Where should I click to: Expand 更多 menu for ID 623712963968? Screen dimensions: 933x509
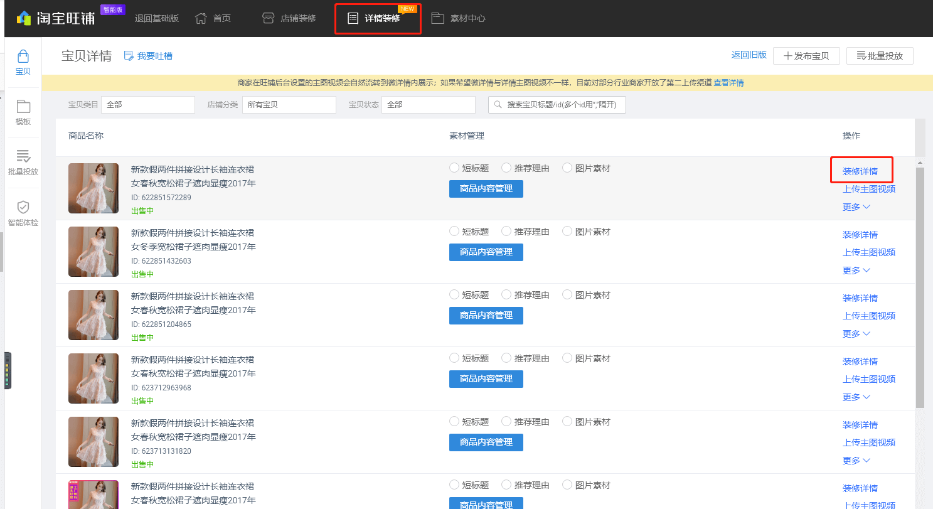click(856, 397)
